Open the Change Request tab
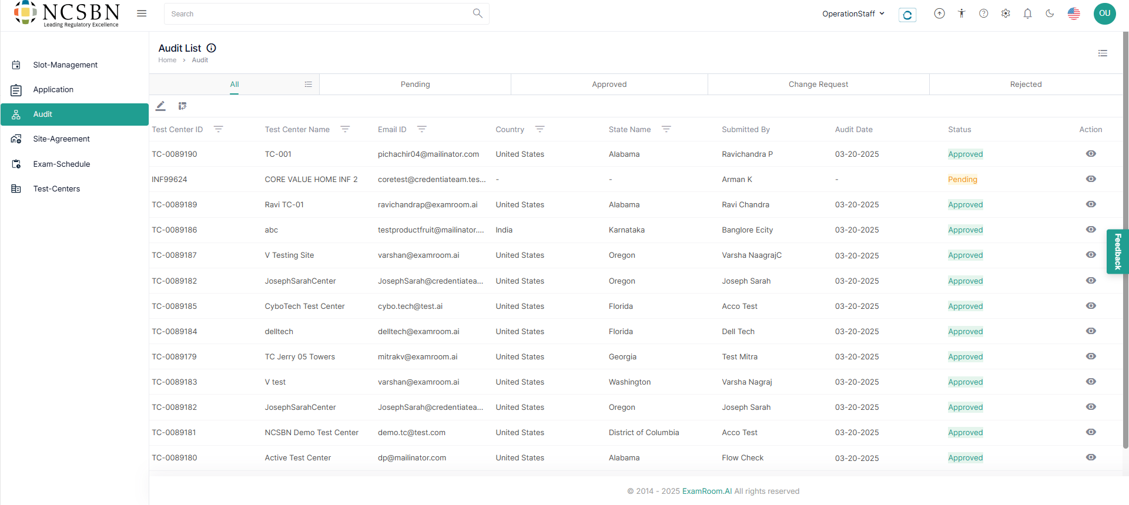The height and width of the screenshot is (505, 1129). pos(818,85)
